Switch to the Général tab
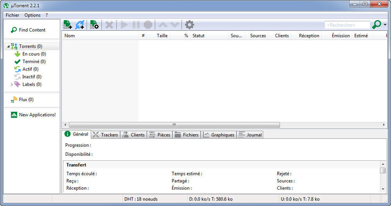This screenshot has height=206, width=391. (x=76, y=134)
